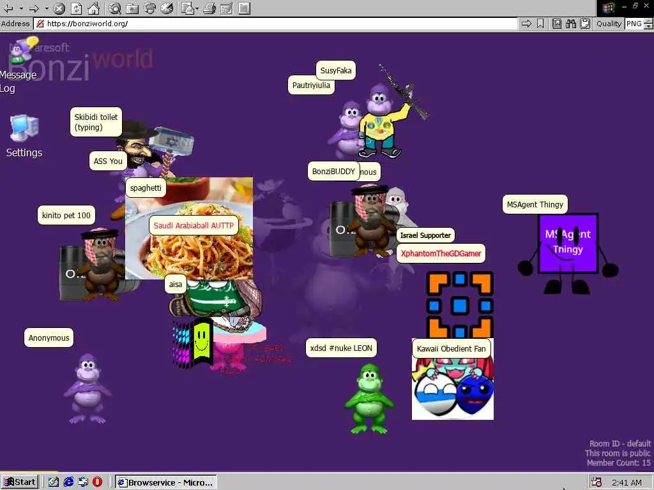Screen dimensions: 654x490
Task: Refresh the page with the reload icon
Action: [x=77, y=8]
